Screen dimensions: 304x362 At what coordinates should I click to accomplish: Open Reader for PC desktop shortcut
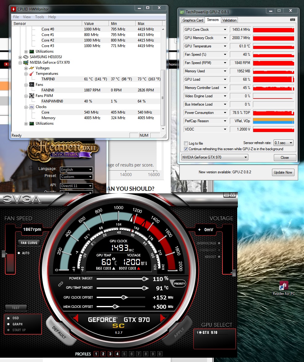[284, 288]
